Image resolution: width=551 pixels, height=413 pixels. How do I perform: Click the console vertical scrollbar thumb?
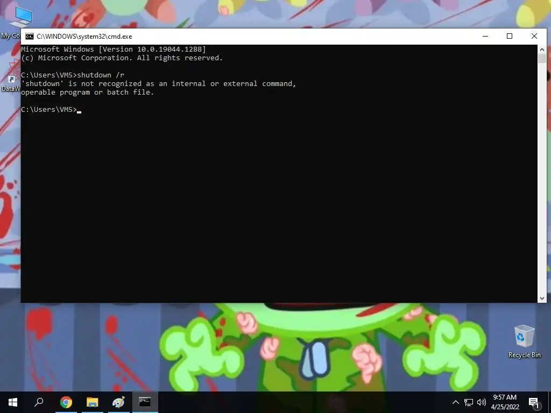[542, 58]
